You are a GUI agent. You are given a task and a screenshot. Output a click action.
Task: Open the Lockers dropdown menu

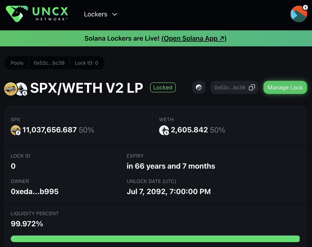click(x=101, y=14)
